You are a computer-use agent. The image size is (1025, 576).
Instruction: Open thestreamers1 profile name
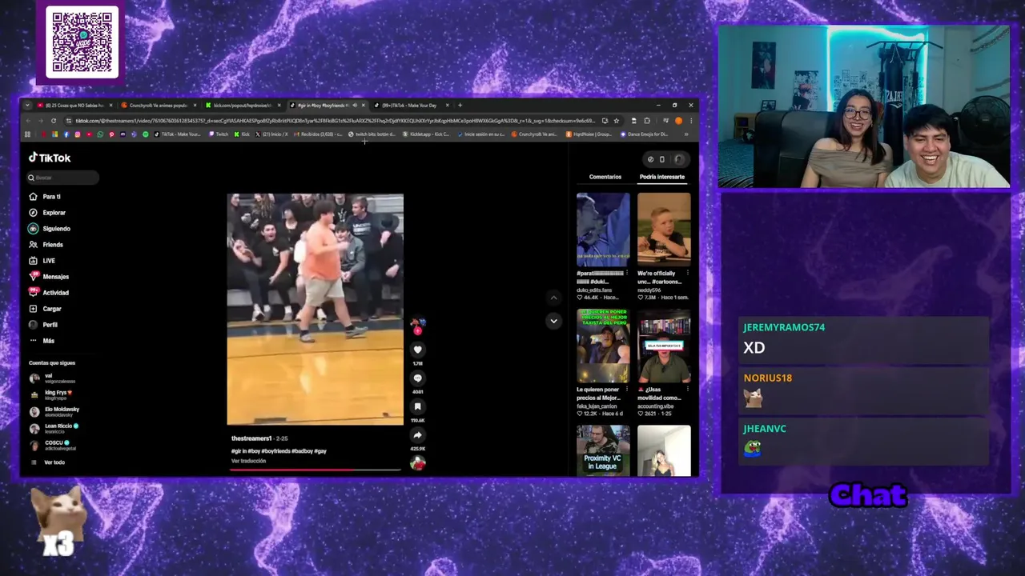pyautogui.click(x=251, y=438)
